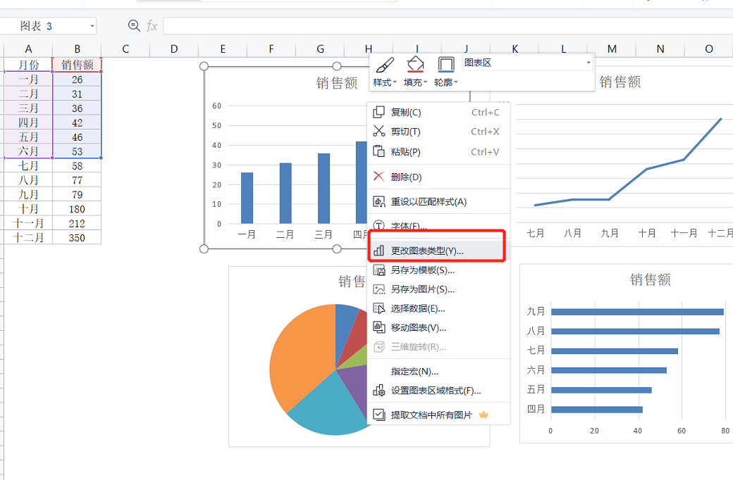Open the name box dropdown showing 图表 3
Viewport: 733px width, 480px height.
[92, 25]
